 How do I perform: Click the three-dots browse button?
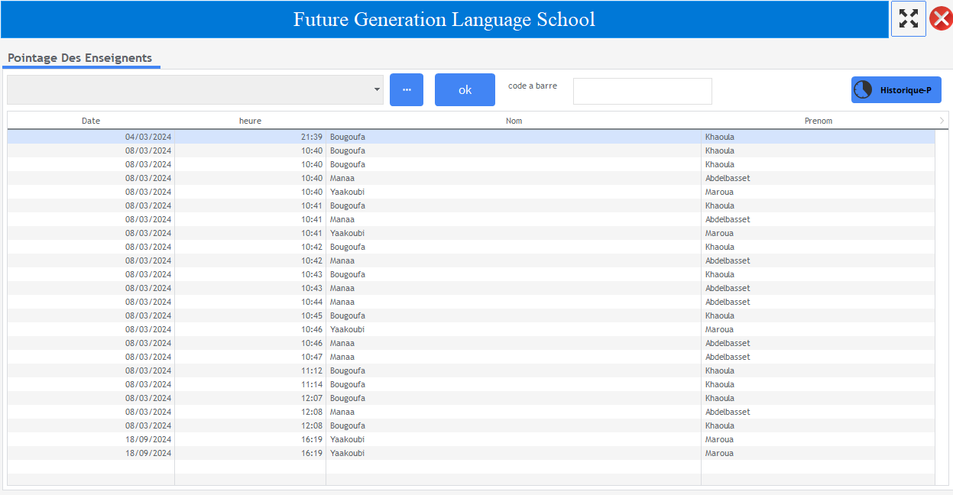(x=407, y=90)
